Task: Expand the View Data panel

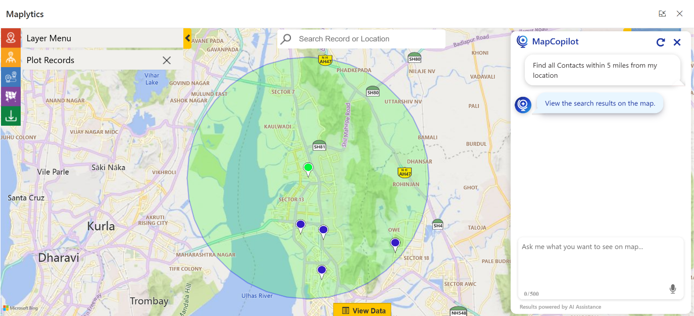Action: coord(362,310)
